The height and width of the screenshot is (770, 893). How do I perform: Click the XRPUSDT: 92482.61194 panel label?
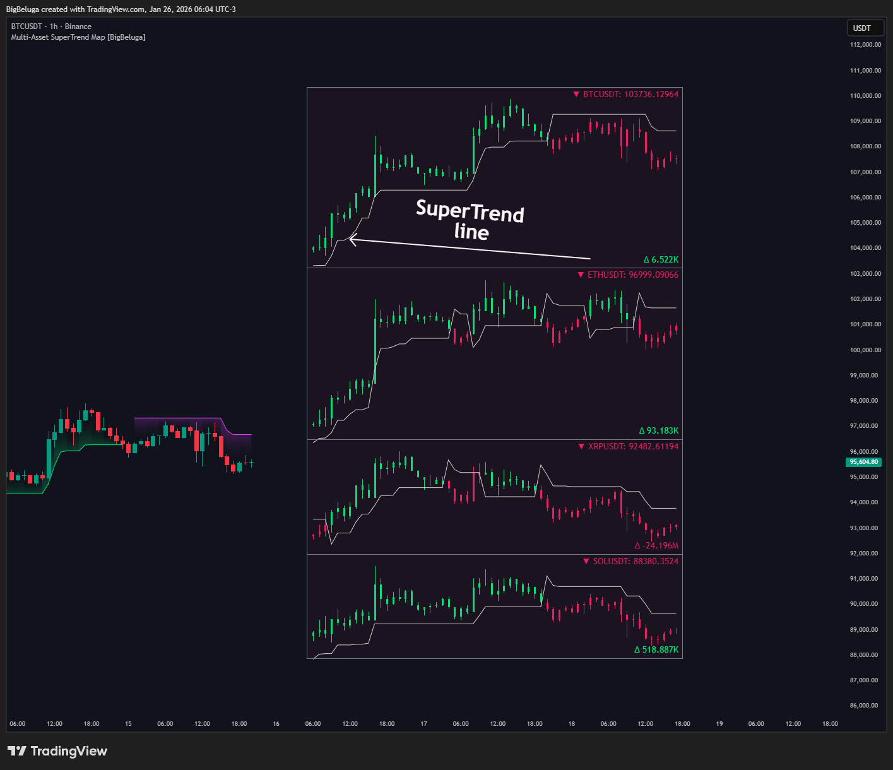point(629,446)
